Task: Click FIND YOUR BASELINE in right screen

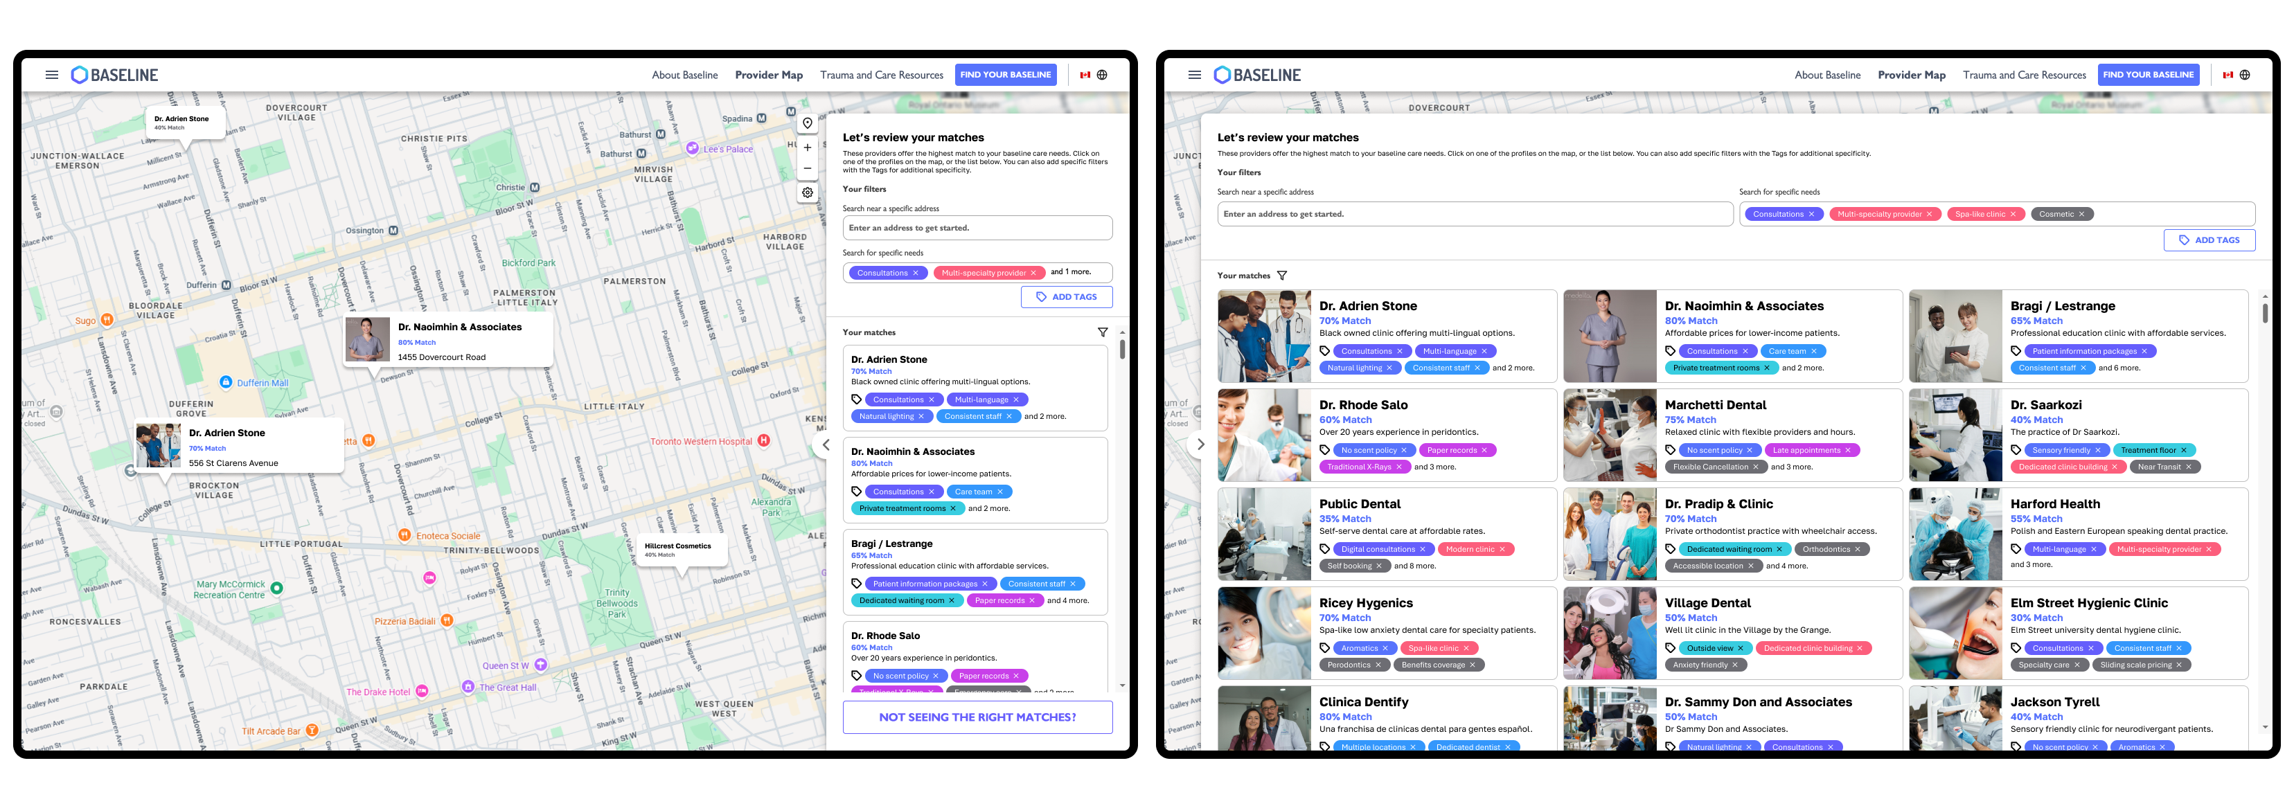Action: tap(2148, 75)
